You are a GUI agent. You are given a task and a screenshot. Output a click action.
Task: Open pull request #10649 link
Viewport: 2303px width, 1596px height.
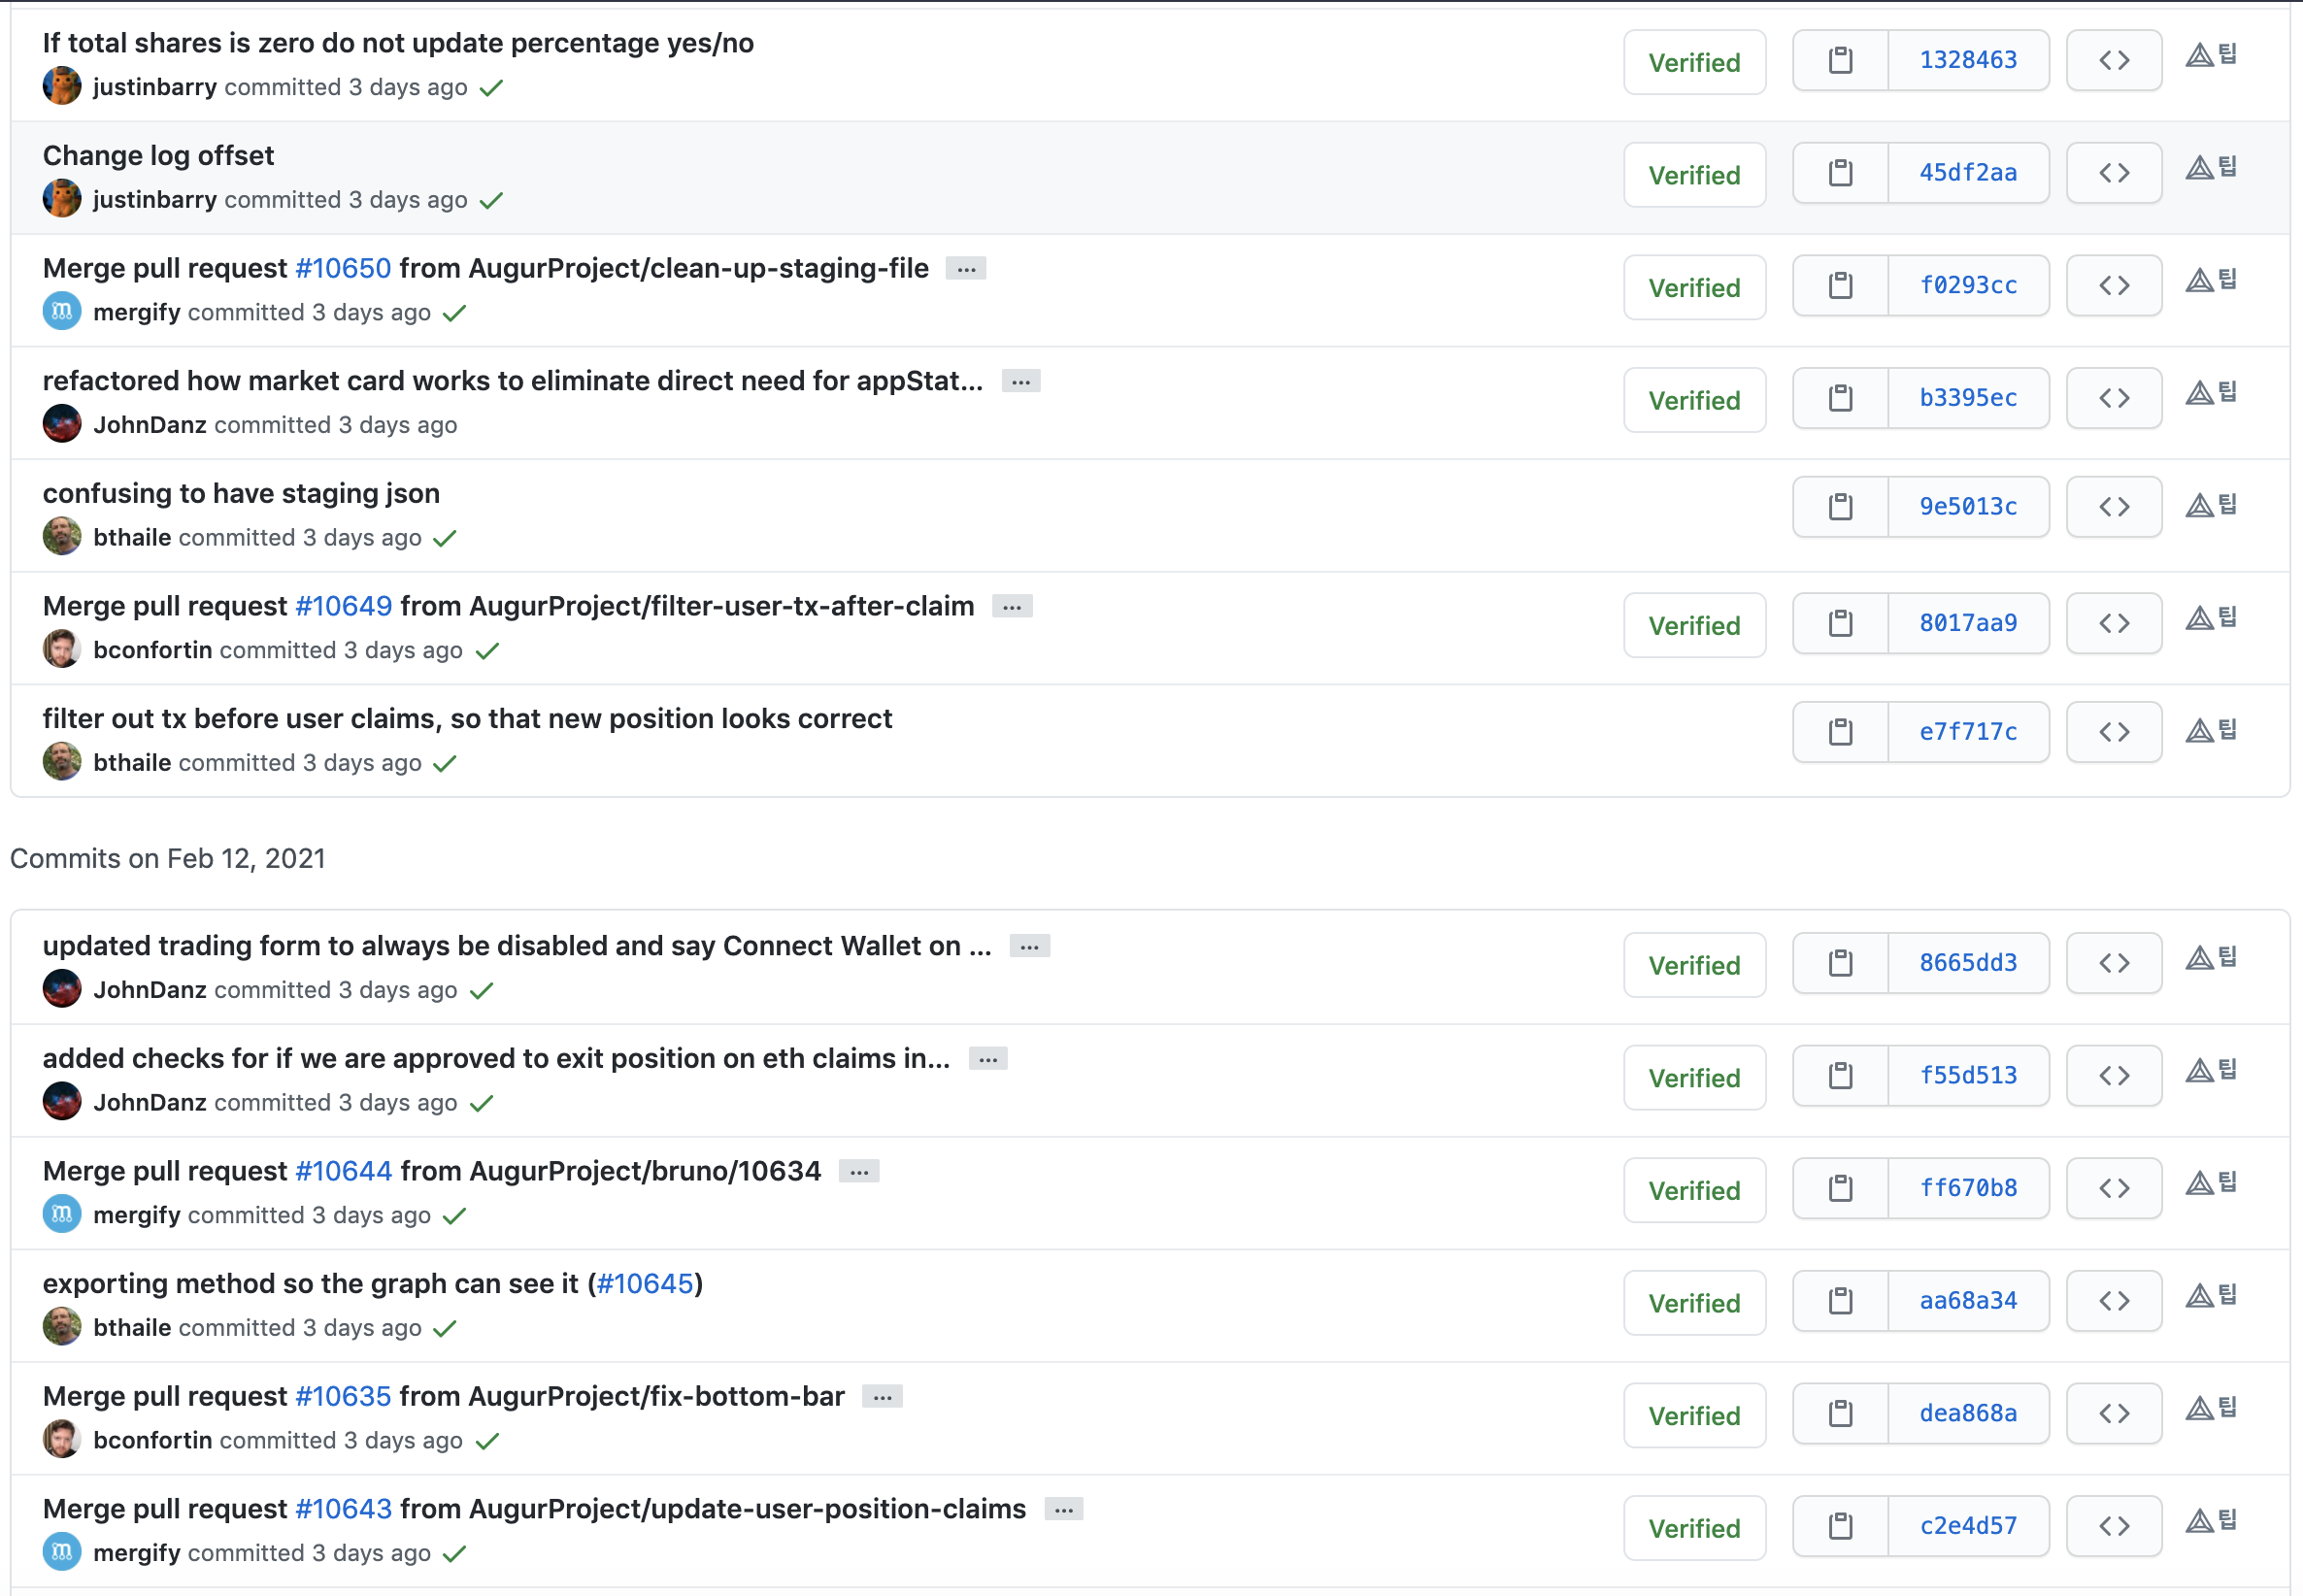coord(343,606)
